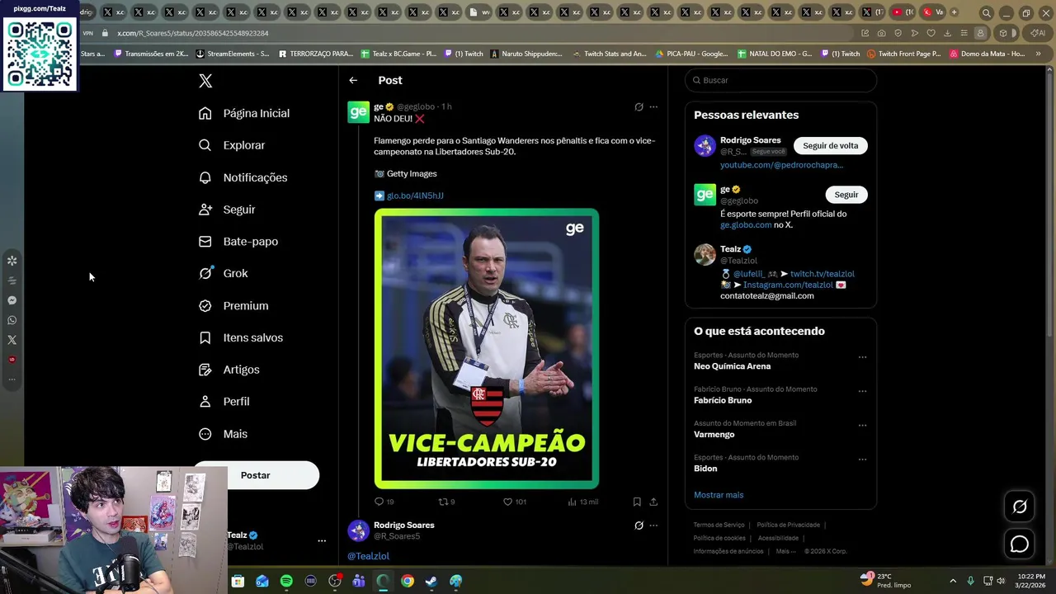Open the Explorar page
1056x594 pixels.
click(232, 145)
